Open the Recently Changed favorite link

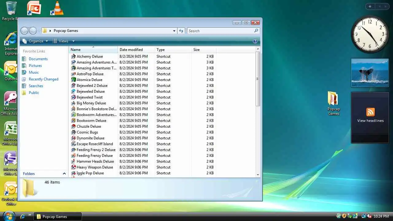pyautogui.click(x=43, y=79)
